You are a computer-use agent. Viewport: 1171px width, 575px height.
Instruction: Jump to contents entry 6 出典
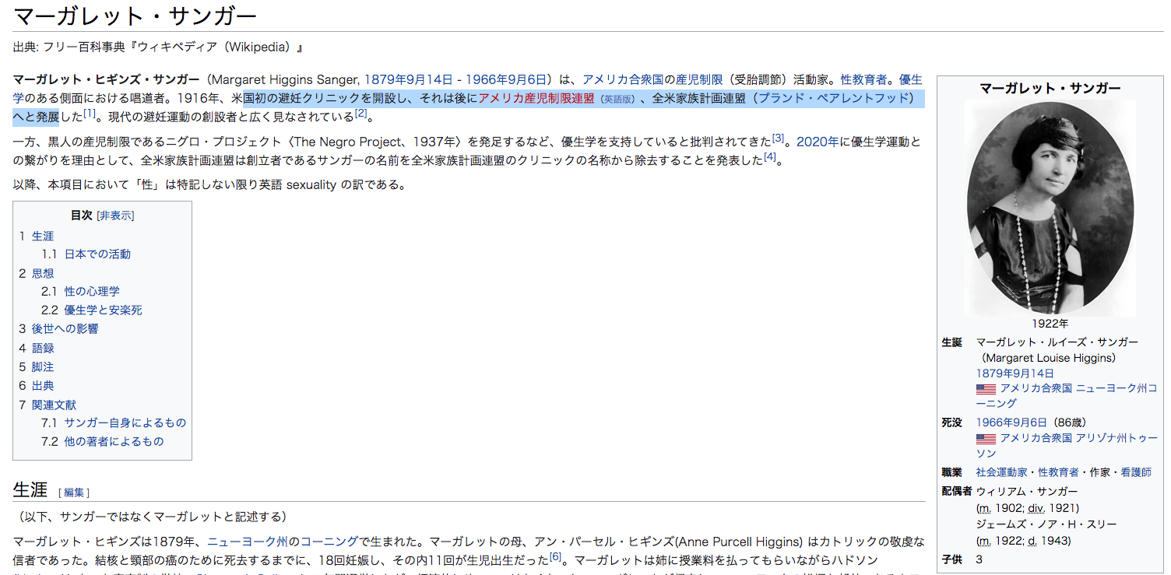37,385
